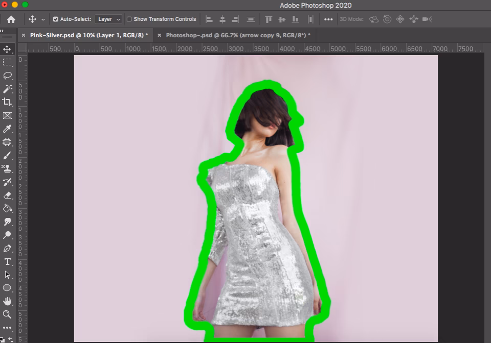Select the Move tool
The height and width of the screenshot is (343, 491).
pyautogui.click(x=7, y=49)
